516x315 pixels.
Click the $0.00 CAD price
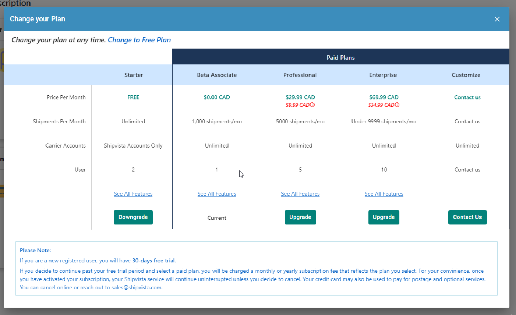click(x=217, y=97)
